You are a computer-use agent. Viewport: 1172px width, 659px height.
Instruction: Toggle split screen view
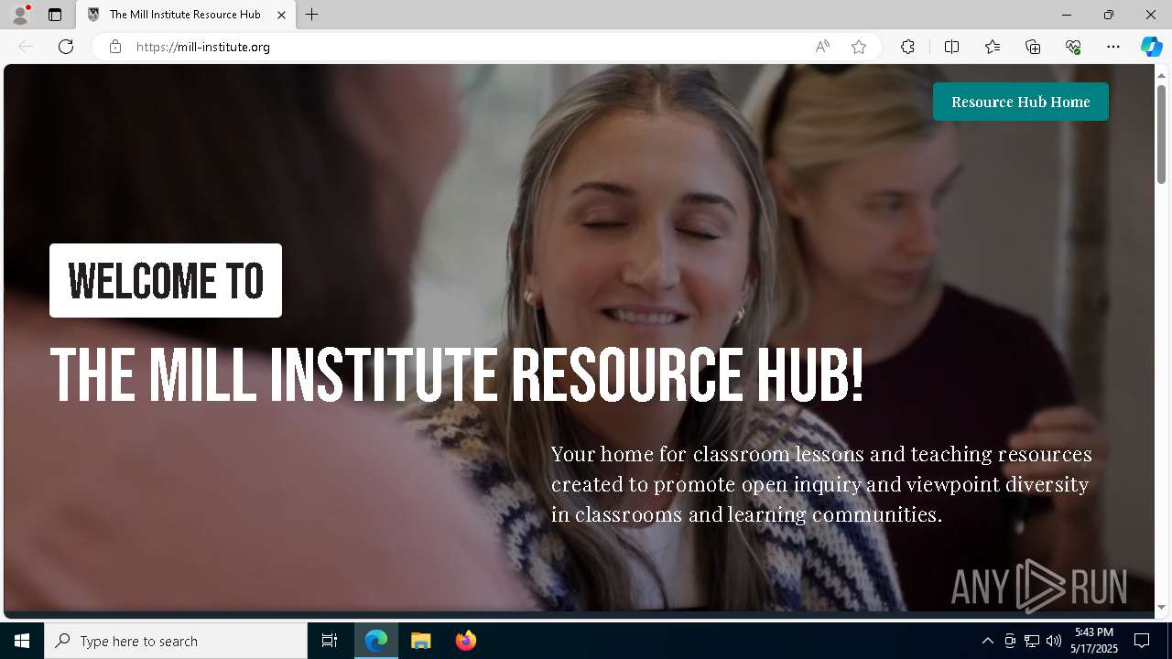pos(951,47)
